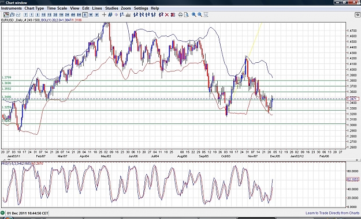The width and height of the screenshot is (361, 219).
Task: Click the icon at far right of toolbar
Action: coord(358,15)
